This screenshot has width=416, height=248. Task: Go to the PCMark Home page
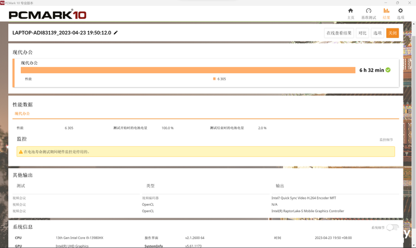351,14
